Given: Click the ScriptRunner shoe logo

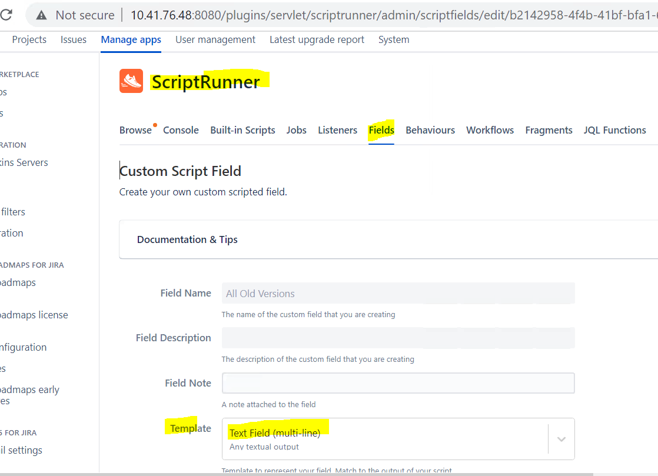Looking at the screenshot, I should click(x=131, y=81).
